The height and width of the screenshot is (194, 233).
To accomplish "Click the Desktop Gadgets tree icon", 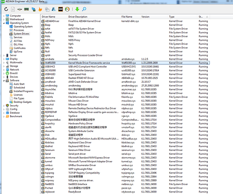I will [11, 102].
